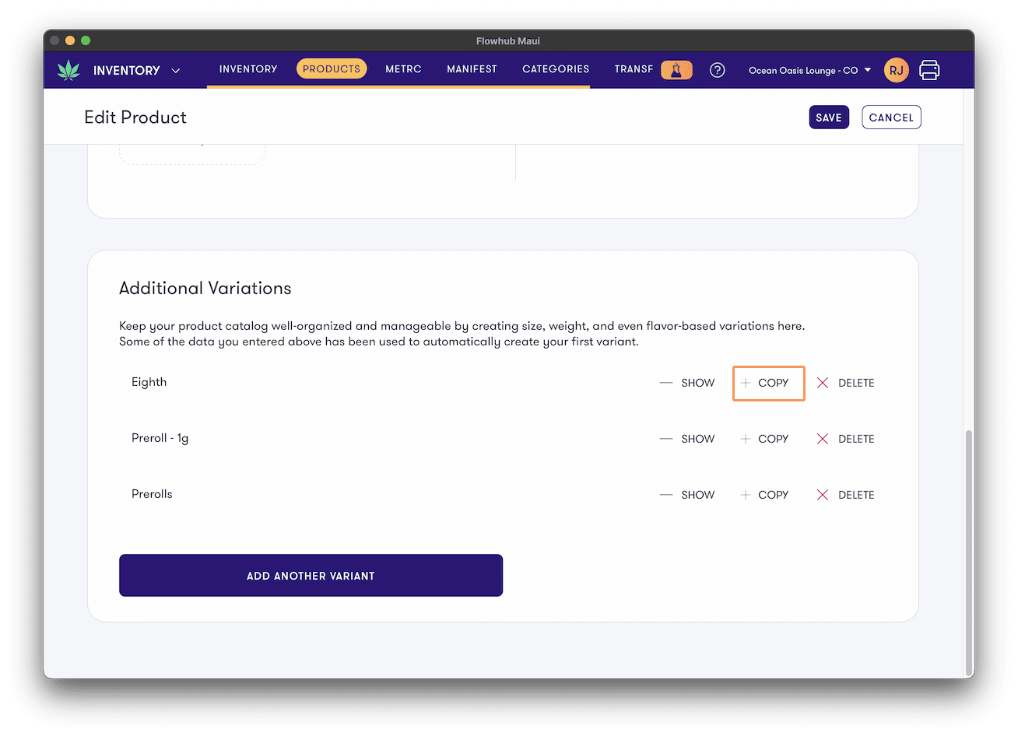Open the METRC tab
Viewport: 1018px width, 736px height.
(403, 69)
